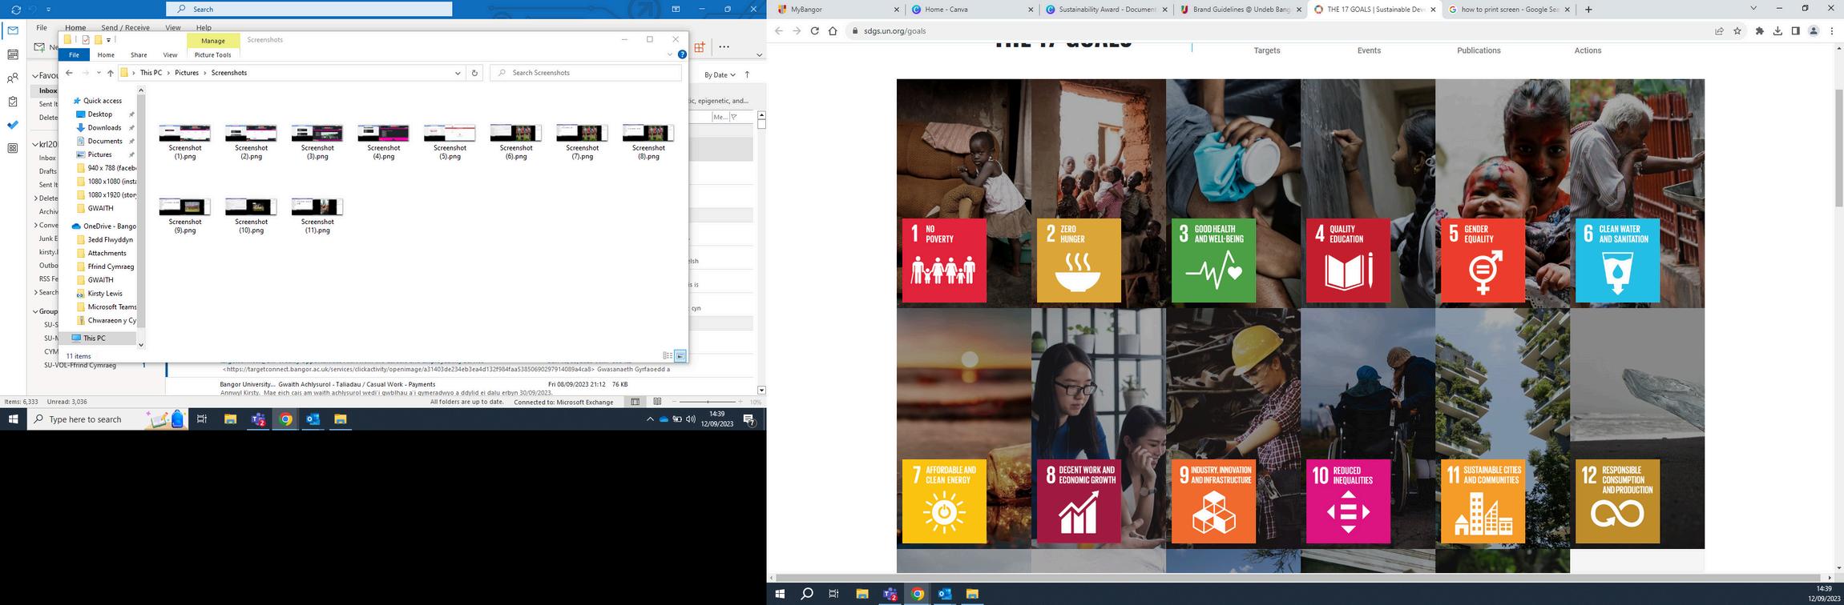Open the Quality Education goal 4 tile

click(1348, 261)
